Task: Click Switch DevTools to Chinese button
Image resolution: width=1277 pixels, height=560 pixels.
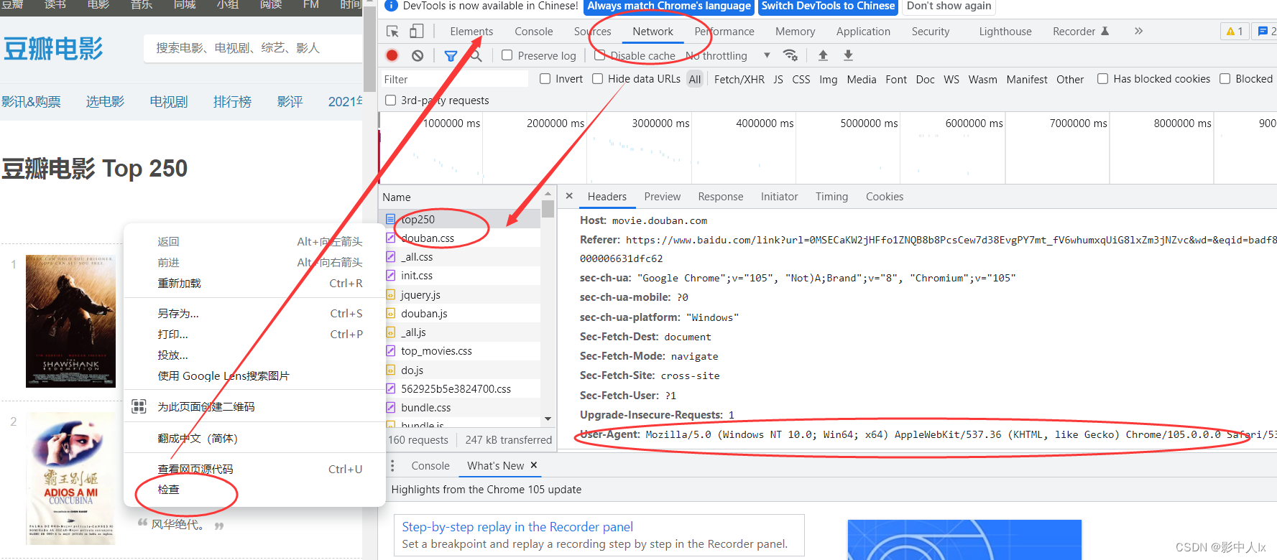Action: click(828, 6)
